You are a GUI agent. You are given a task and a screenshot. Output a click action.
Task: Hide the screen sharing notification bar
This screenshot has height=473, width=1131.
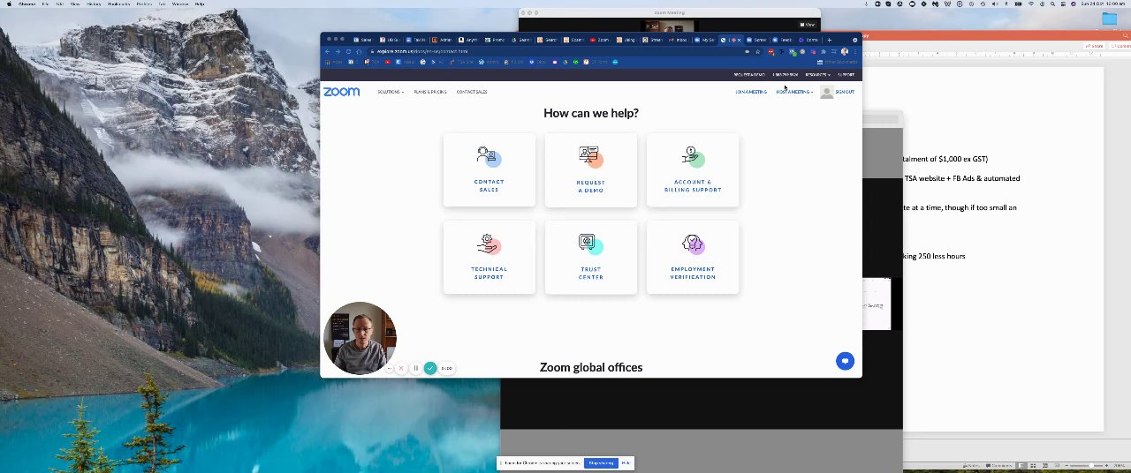(x=626, y=462)
